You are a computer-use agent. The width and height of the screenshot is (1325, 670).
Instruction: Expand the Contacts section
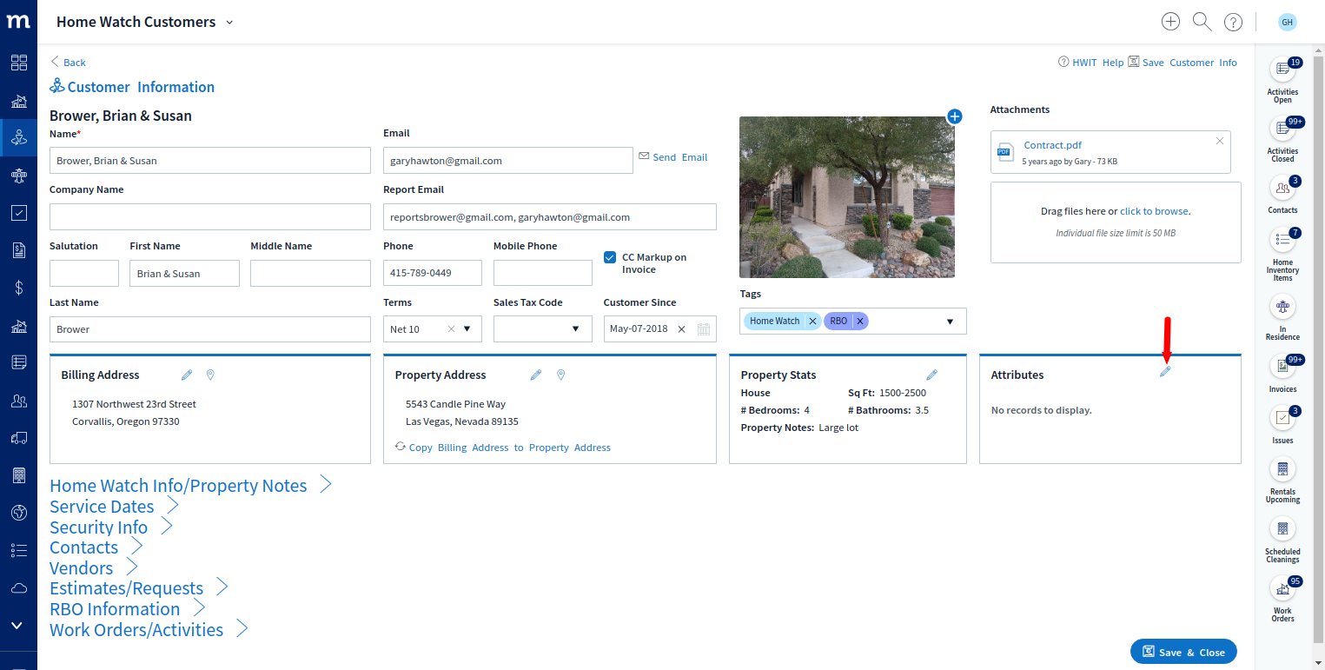tap(137, 547)
